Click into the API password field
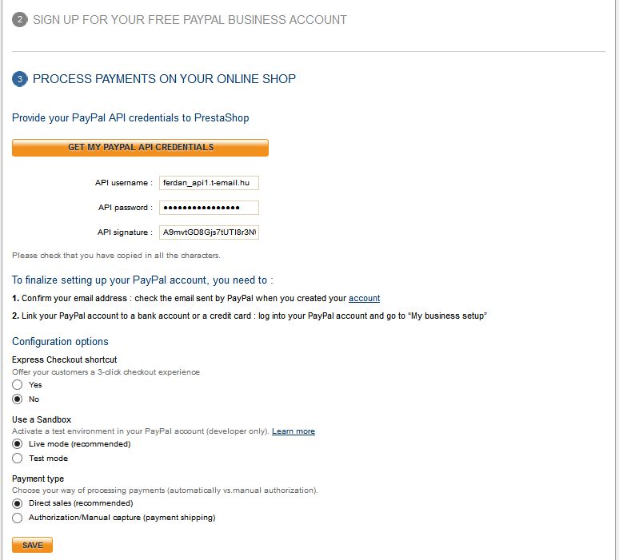 click(x=209, y=208)
